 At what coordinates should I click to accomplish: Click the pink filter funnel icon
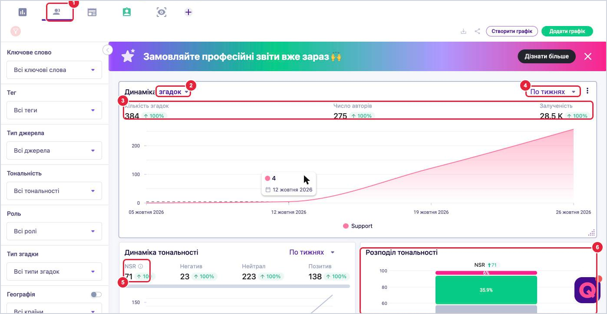coord(16,31)
